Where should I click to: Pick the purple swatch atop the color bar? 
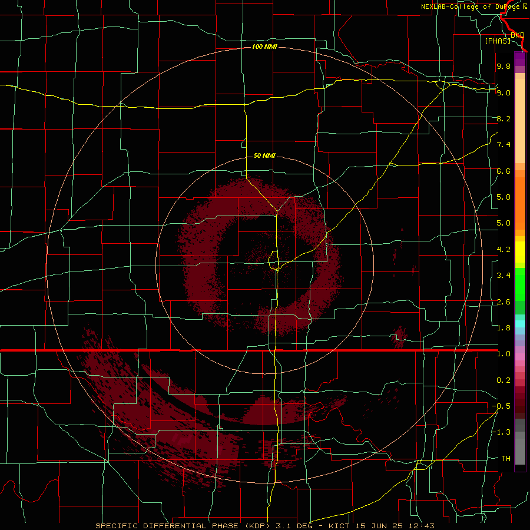click(520, 59)
